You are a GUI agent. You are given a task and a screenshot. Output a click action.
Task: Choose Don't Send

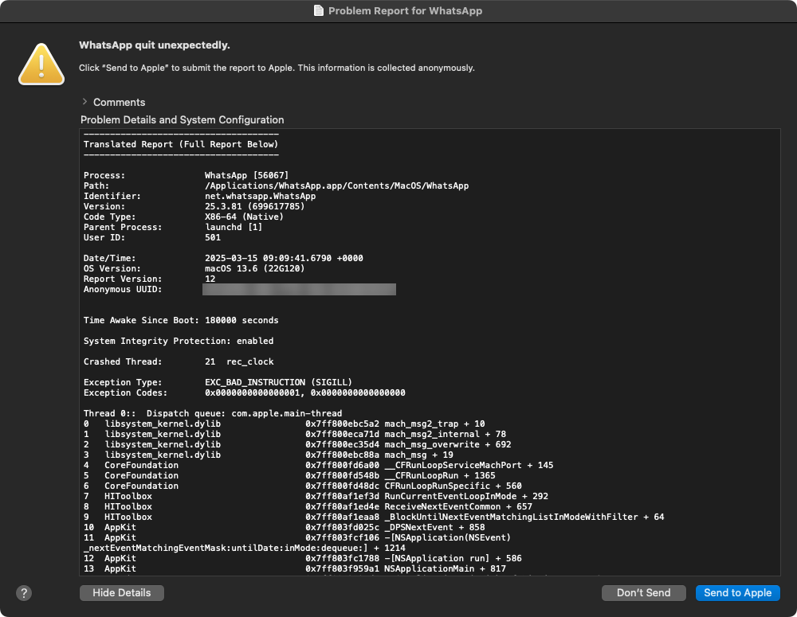tap(643, 592)
